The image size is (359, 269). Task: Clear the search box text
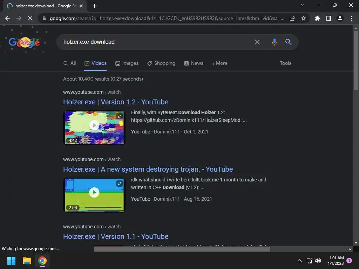click(x=257, y=42)
